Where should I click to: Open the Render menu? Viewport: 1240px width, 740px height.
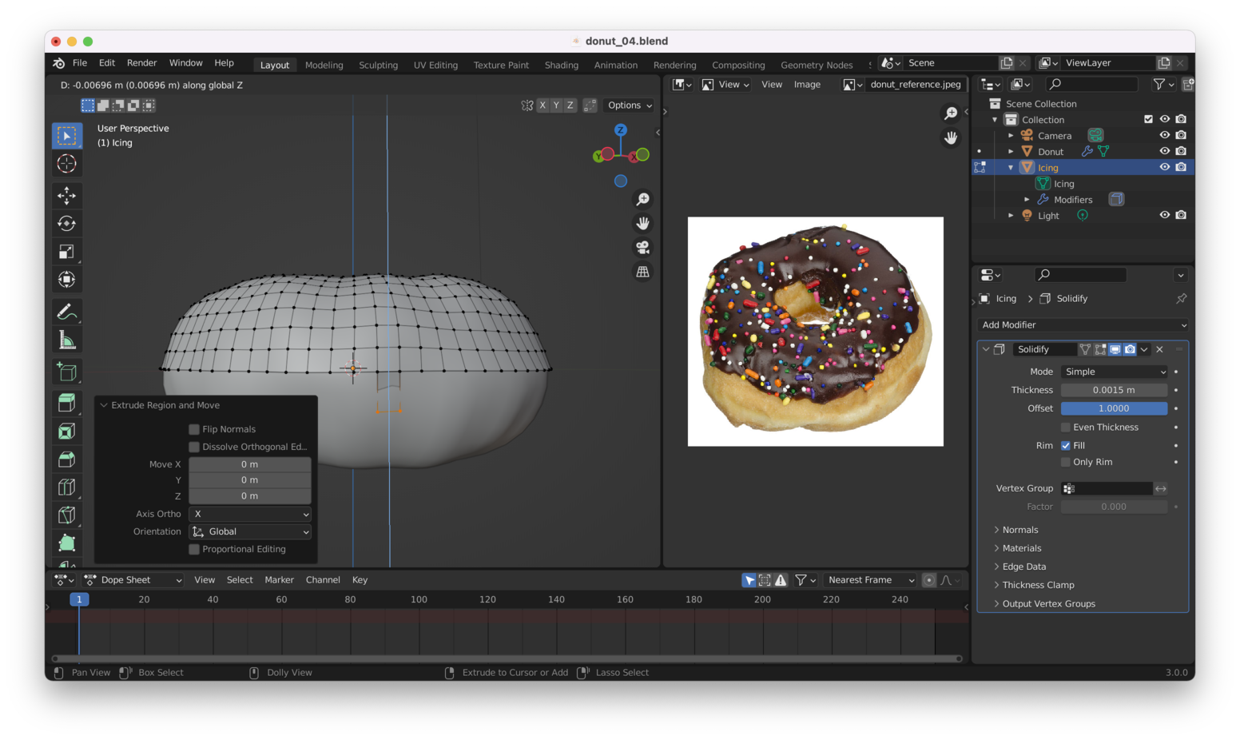[141, 63]
